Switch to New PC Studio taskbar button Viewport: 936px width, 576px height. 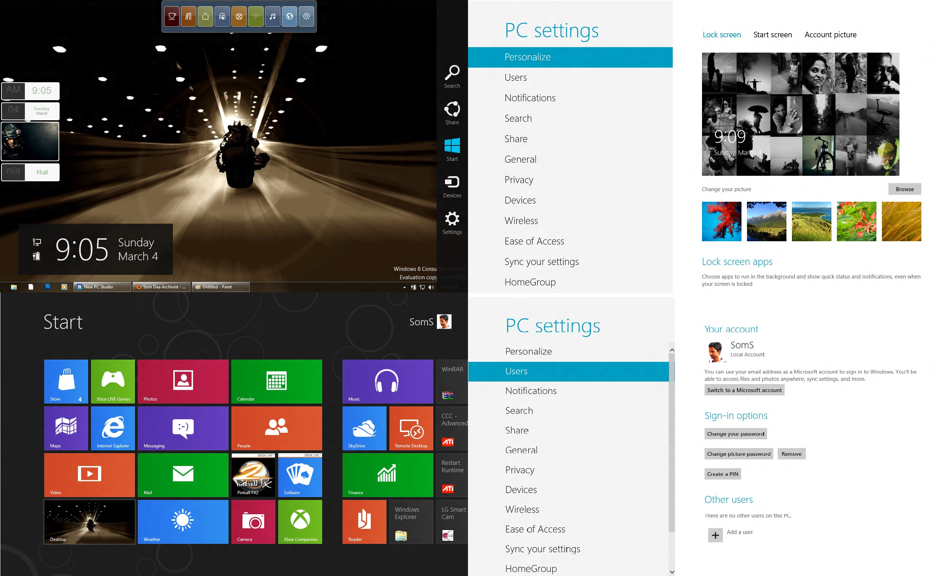click(102, 287)
